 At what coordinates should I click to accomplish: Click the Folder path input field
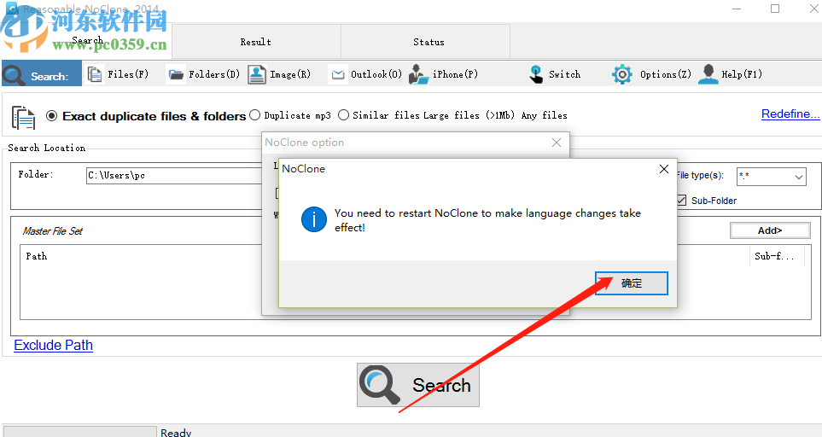click(x=175, y=176)
